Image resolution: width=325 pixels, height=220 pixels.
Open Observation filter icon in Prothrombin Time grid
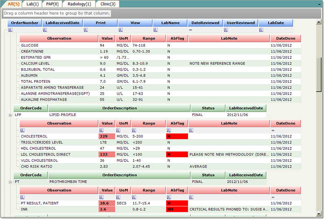coord(22,197)
